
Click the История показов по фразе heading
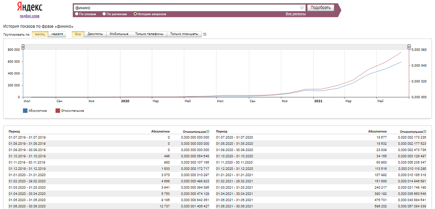(x=38, y=26)
